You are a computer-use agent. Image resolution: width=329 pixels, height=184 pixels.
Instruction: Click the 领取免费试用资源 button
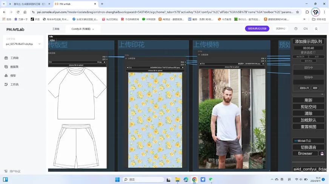point(257,29)
